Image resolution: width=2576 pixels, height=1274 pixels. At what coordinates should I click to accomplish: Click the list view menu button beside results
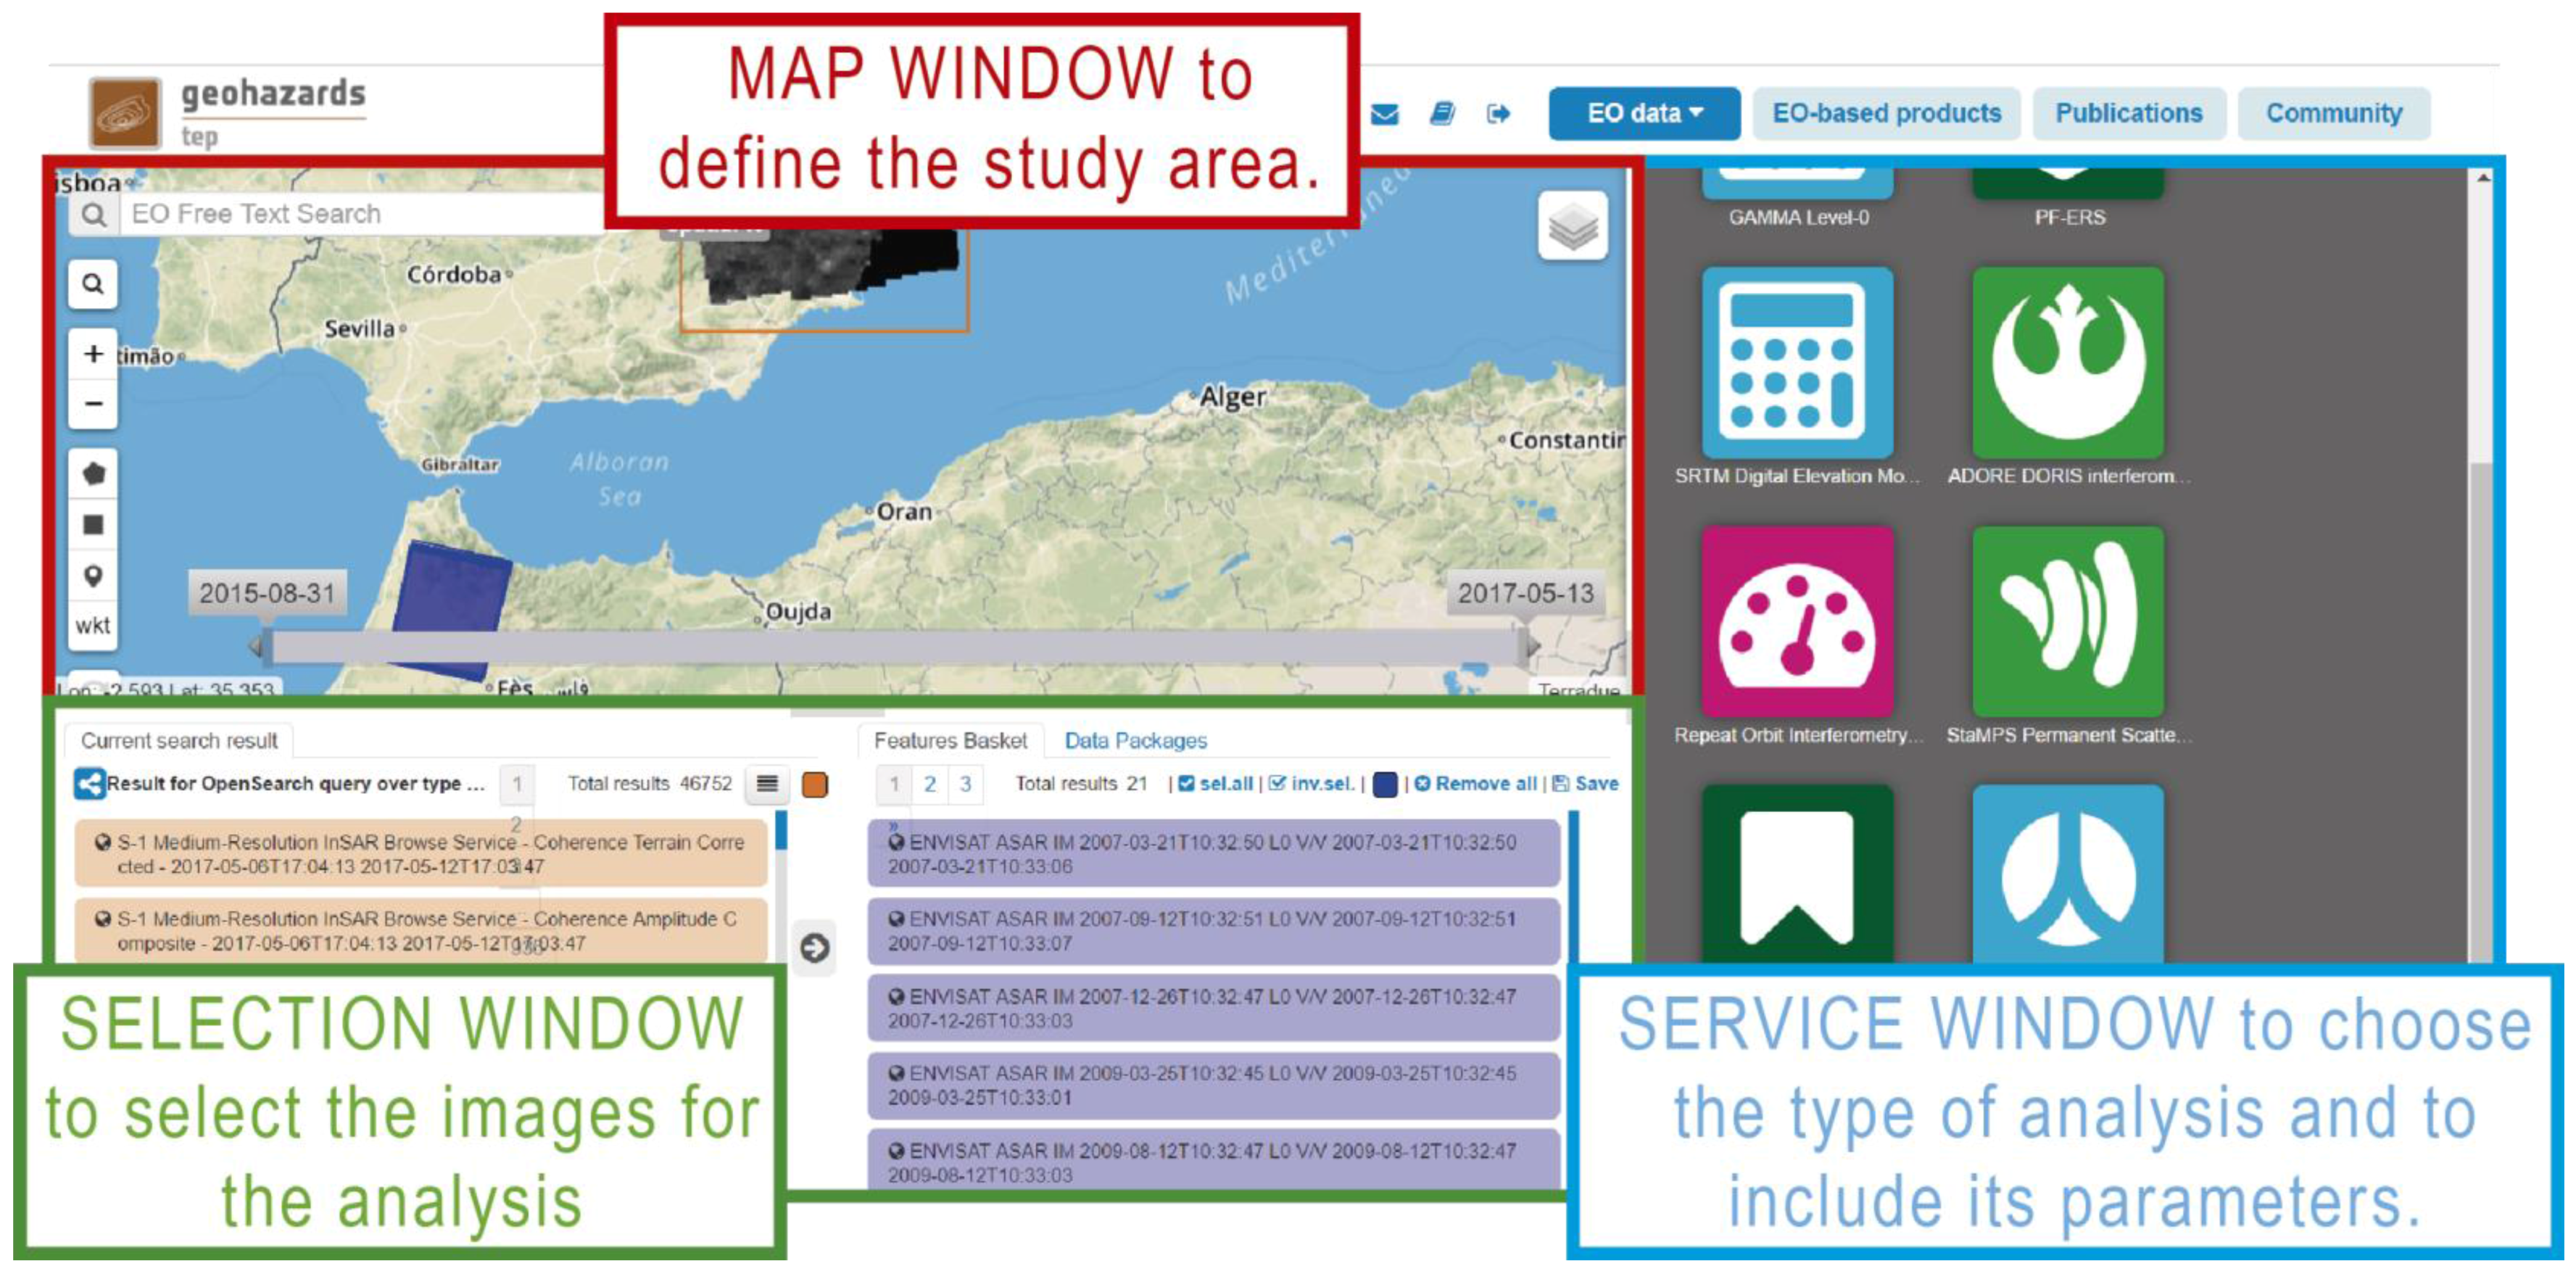tap(767, 784)
